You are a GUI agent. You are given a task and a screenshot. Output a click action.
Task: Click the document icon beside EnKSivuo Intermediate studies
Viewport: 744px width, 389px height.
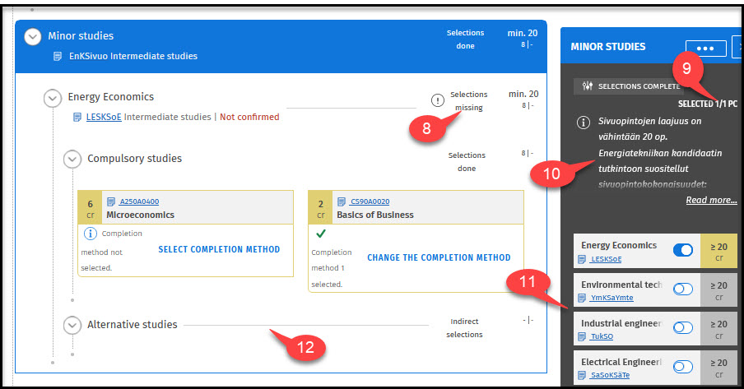[x=58, y=56]
